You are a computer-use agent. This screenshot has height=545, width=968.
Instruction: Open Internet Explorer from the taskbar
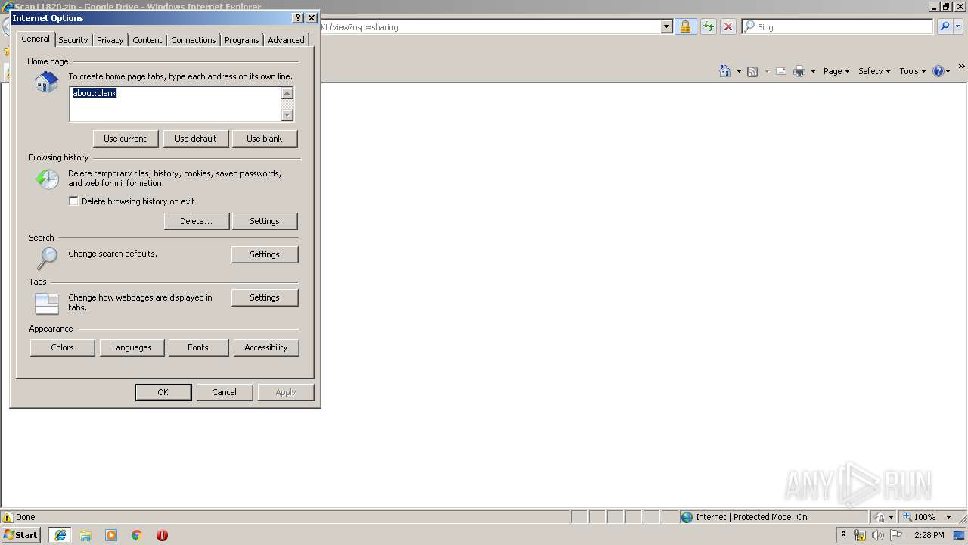click(60, 535)
